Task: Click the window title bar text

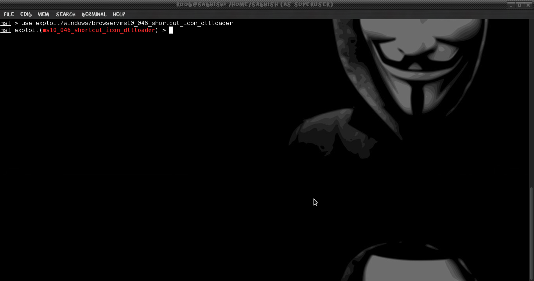Action: point(255,5)
